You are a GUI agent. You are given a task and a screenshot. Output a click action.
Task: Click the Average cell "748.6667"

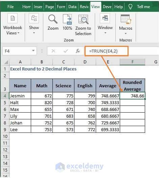108,96
